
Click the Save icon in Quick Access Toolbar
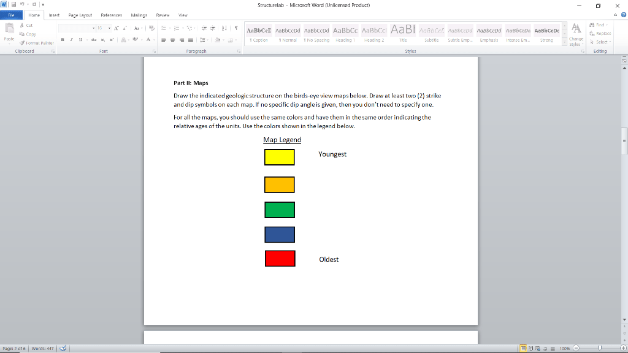coord(13,5)
